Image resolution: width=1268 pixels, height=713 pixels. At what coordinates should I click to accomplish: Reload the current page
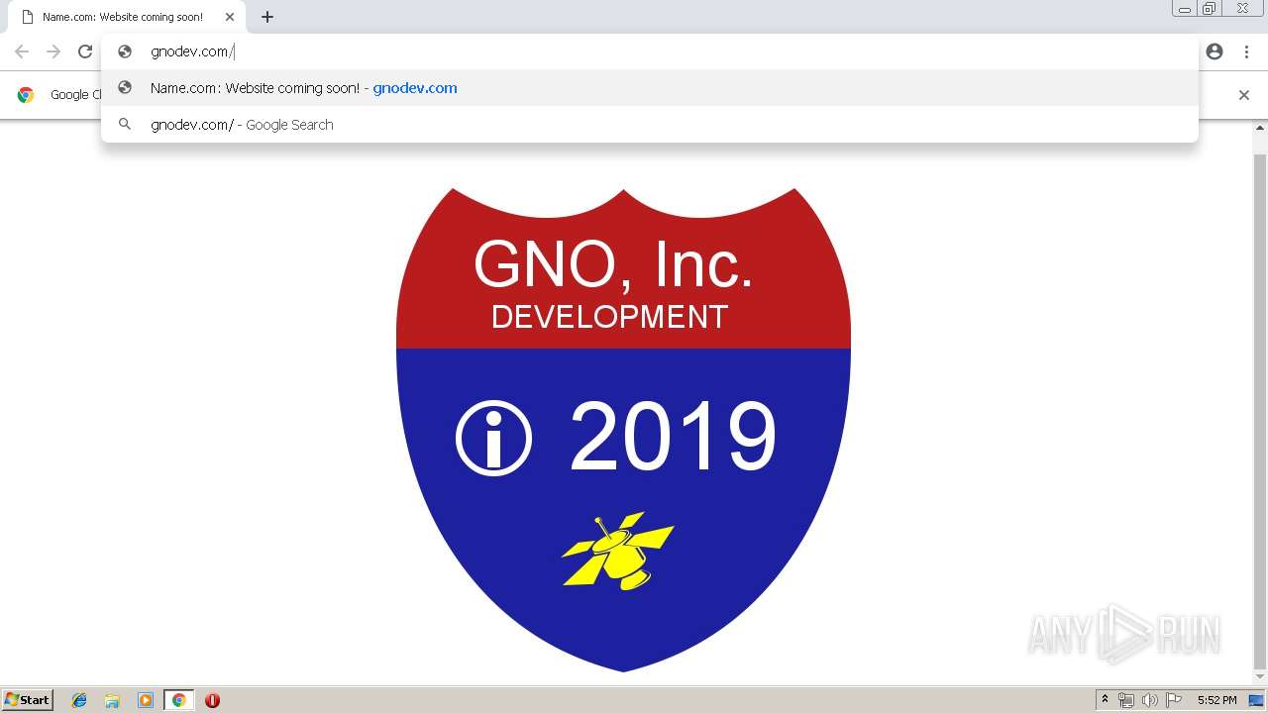(85, 51)
